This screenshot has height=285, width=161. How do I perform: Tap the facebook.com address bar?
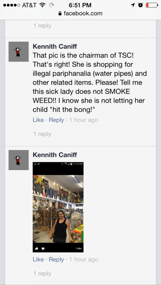[x=80, y=14]
